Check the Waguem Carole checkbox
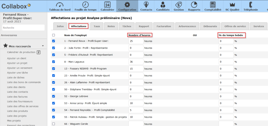The image size is (268, 126). point(54,124)
